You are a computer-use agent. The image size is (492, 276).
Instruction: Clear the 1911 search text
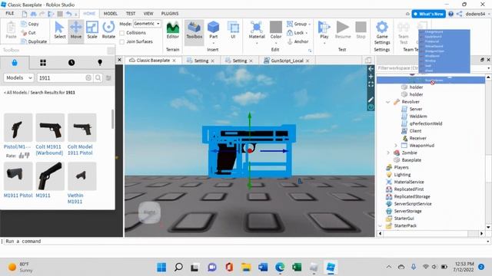[x=88, y=78]
